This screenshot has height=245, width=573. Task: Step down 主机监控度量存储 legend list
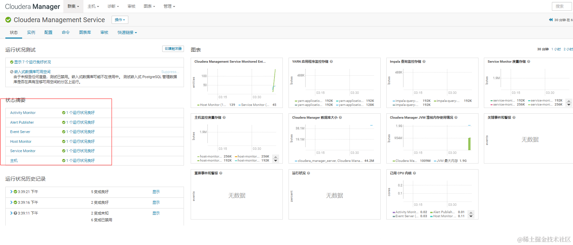point(275,161)
